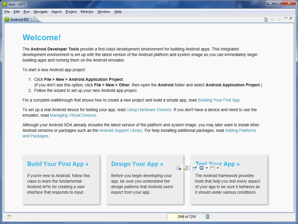This screenshot has width=298, height=224.
Task: Click the Build Your First App » heading
Action: (58, 164)
